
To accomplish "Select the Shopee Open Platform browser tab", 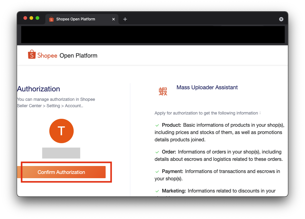I will 76,19.
